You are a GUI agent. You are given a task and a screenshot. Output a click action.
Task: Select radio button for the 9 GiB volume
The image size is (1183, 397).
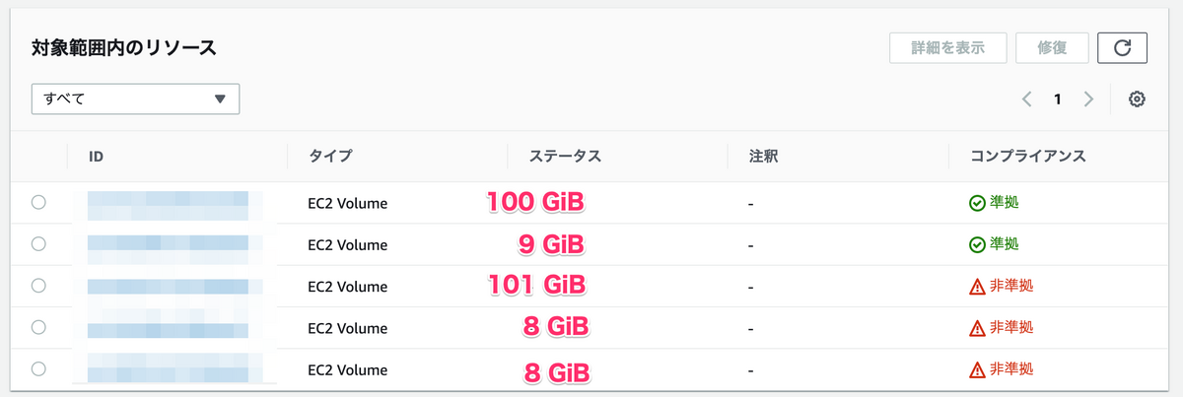(38, 243)
